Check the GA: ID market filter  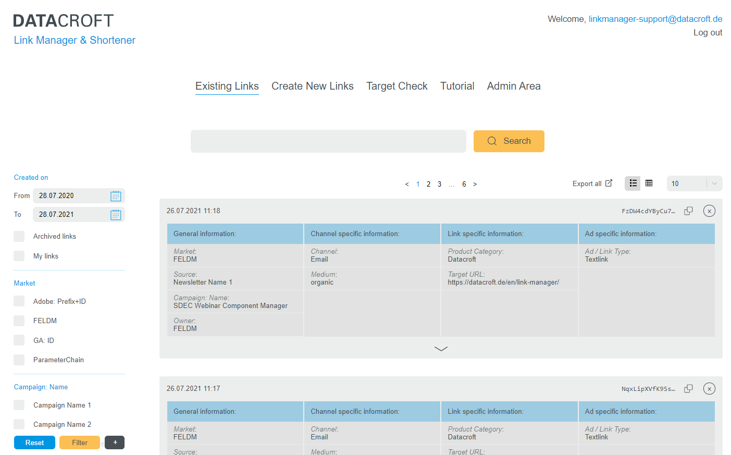coord(19,340)
